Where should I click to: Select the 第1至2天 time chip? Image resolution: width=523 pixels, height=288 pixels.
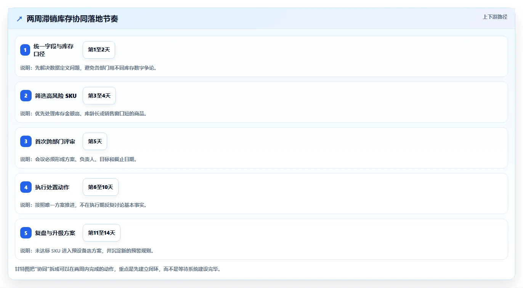coord(99,50)
